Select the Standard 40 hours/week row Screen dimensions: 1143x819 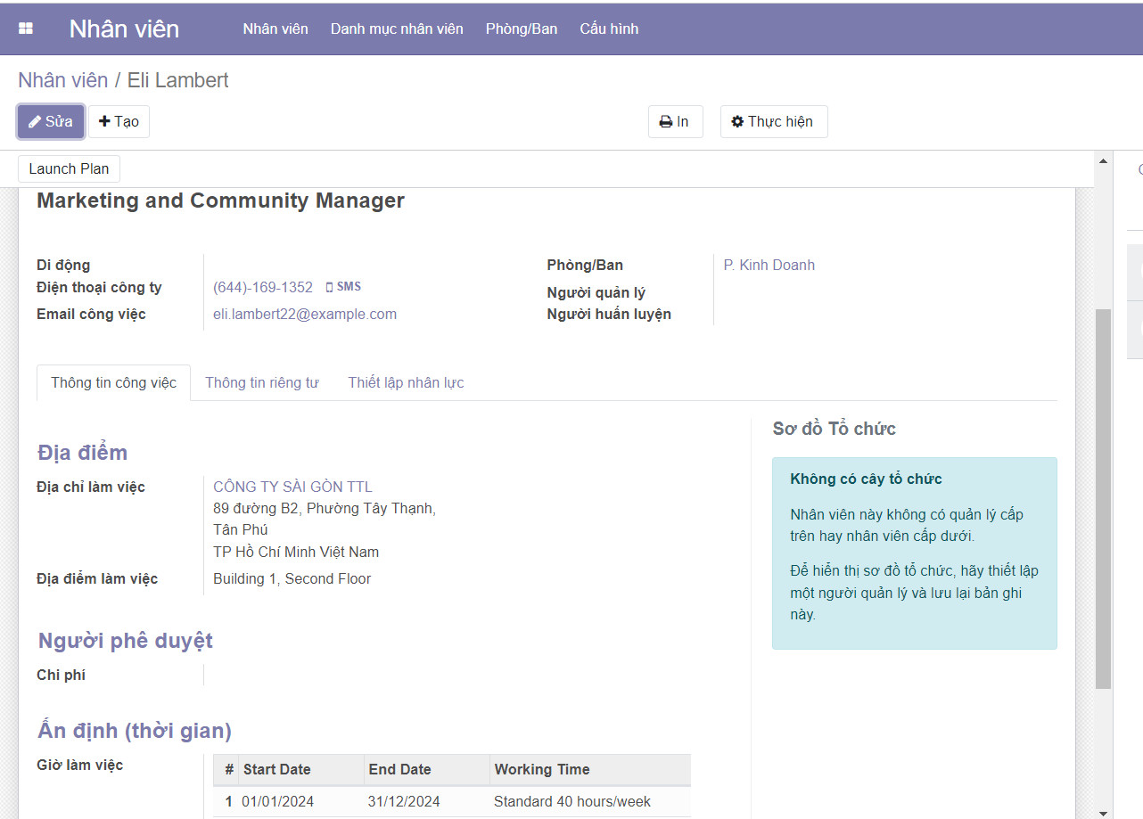[x=571, y=801]
